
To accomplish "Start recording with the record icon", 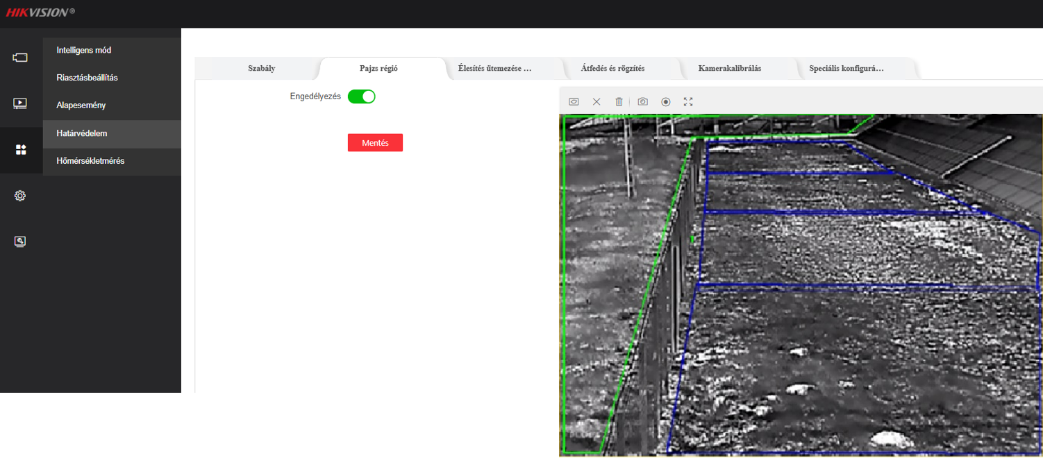I will [x=666, y=101].
